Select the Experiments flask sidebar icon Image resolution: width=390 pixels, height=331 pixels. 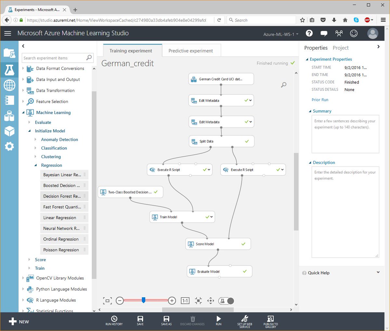click(x=9, y=69)
